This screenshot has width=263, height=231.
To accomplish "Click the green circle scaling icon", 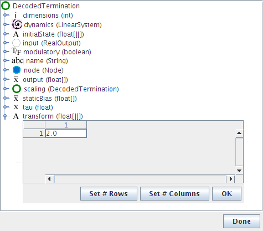I will click(x=17, y=89).
